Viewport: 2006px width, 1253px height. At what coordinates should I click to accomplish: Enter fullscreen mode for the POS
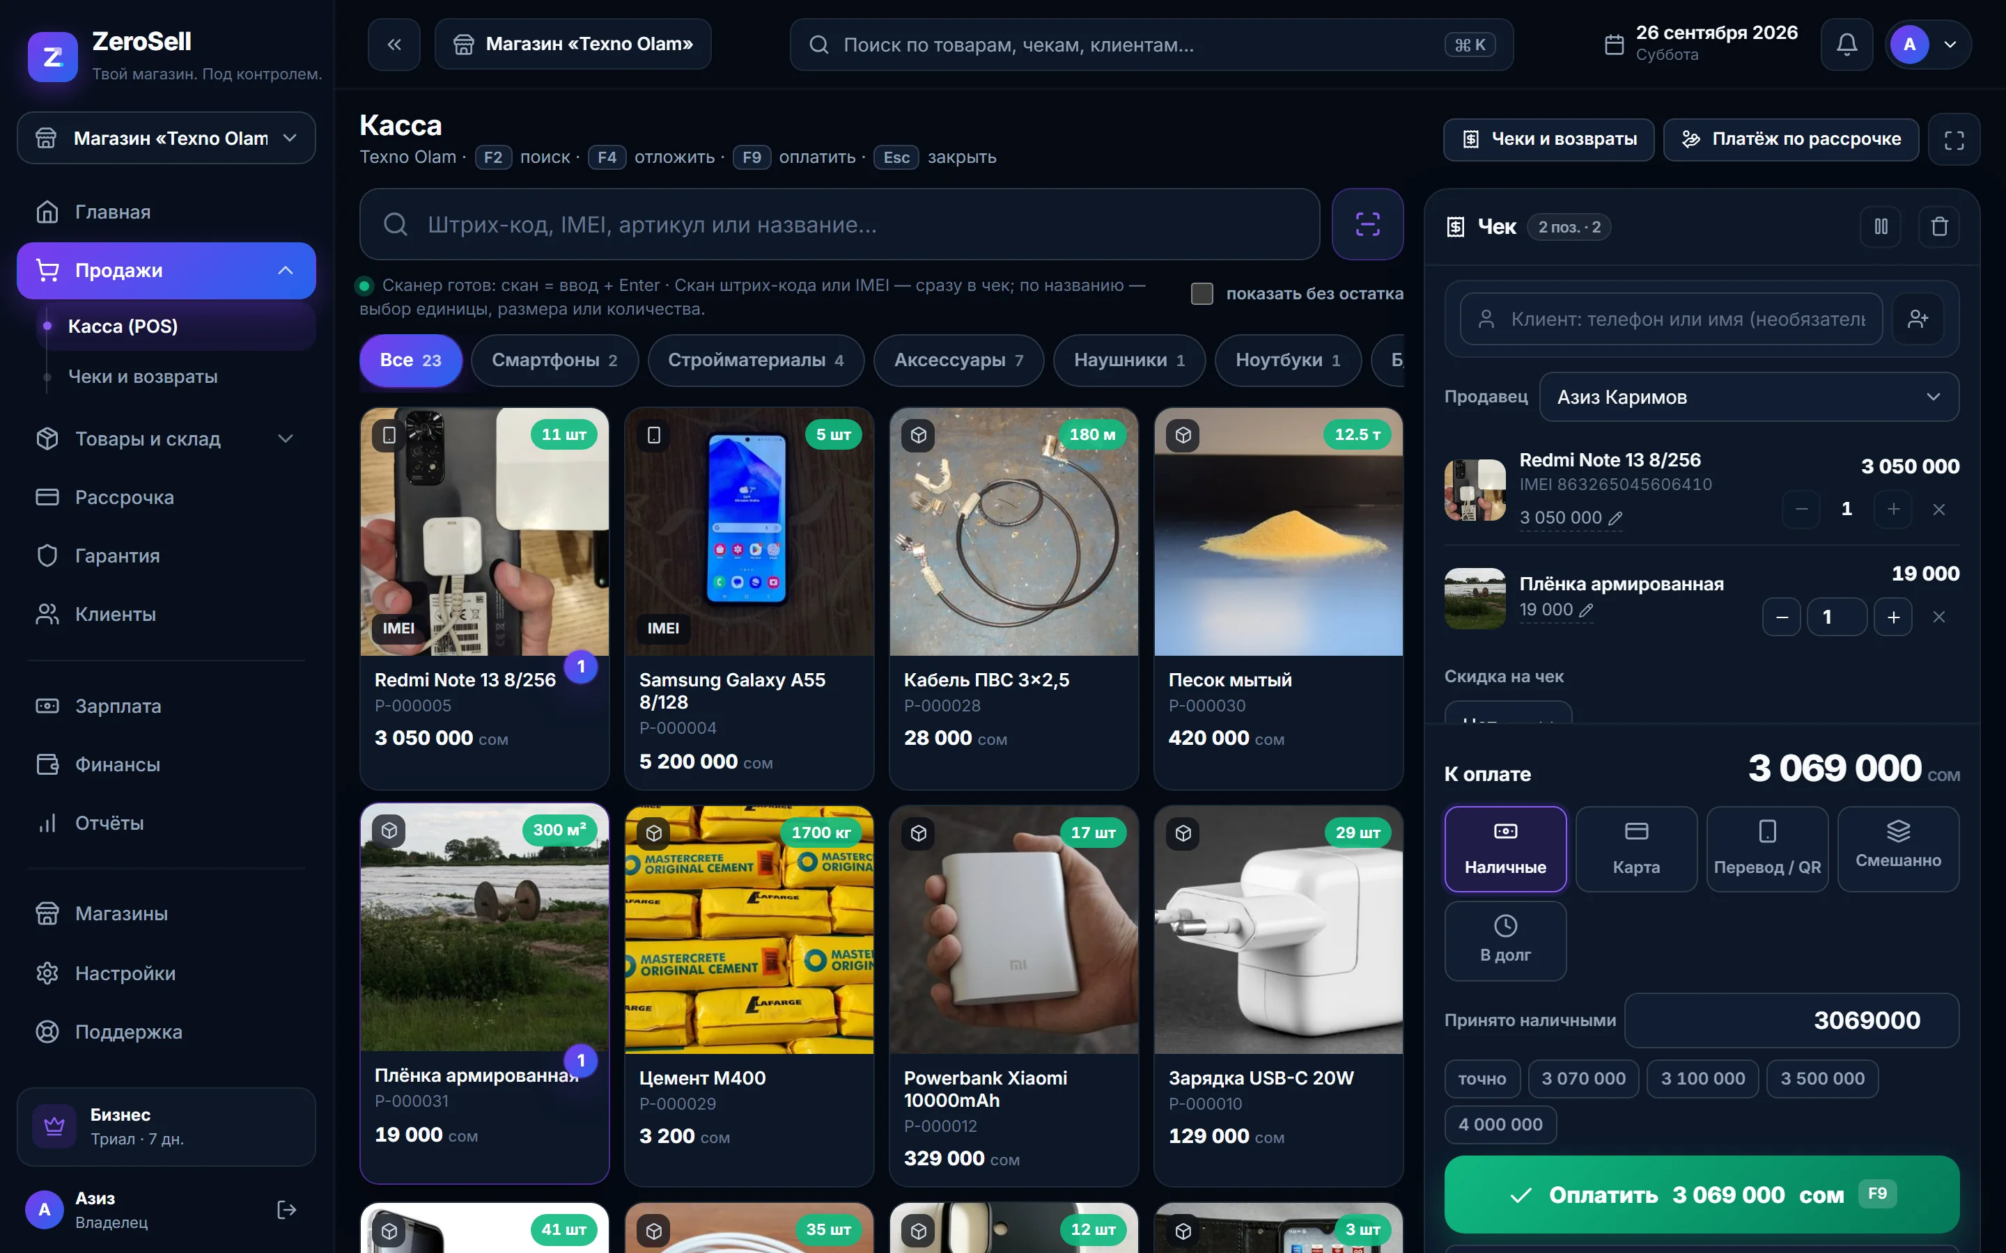point(1954,139)
